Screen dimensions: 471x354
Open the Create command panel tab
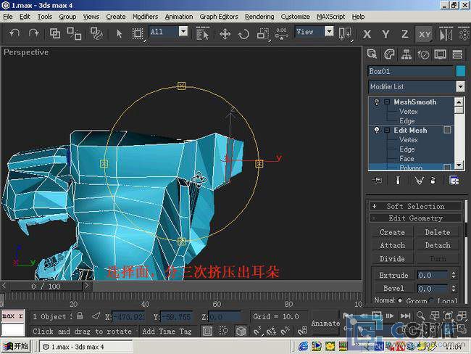tap(372, 54)
